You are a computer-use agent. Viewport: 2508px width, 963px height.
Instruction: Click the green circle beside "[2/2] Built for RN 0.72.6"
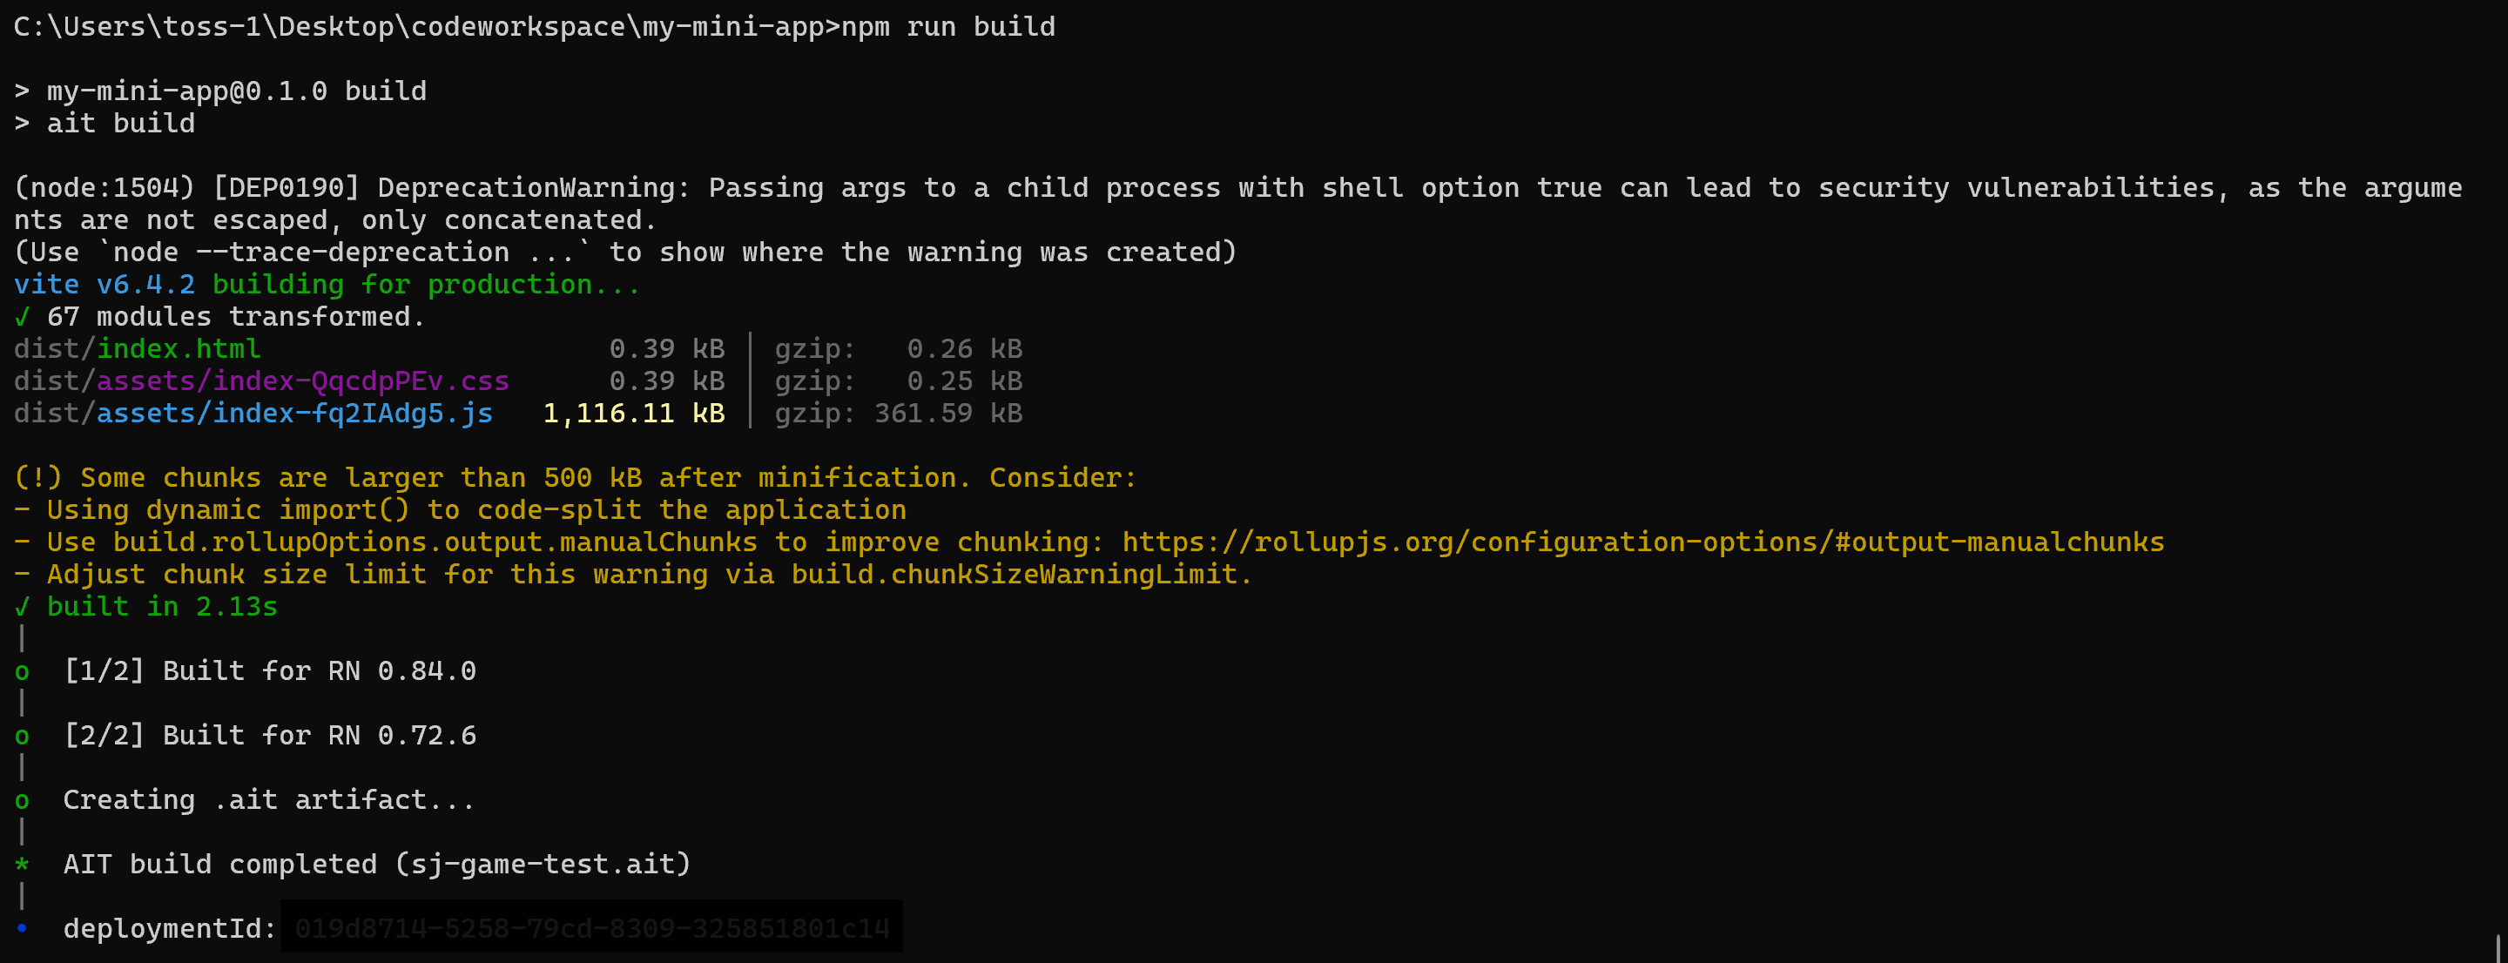pos(22,736)
